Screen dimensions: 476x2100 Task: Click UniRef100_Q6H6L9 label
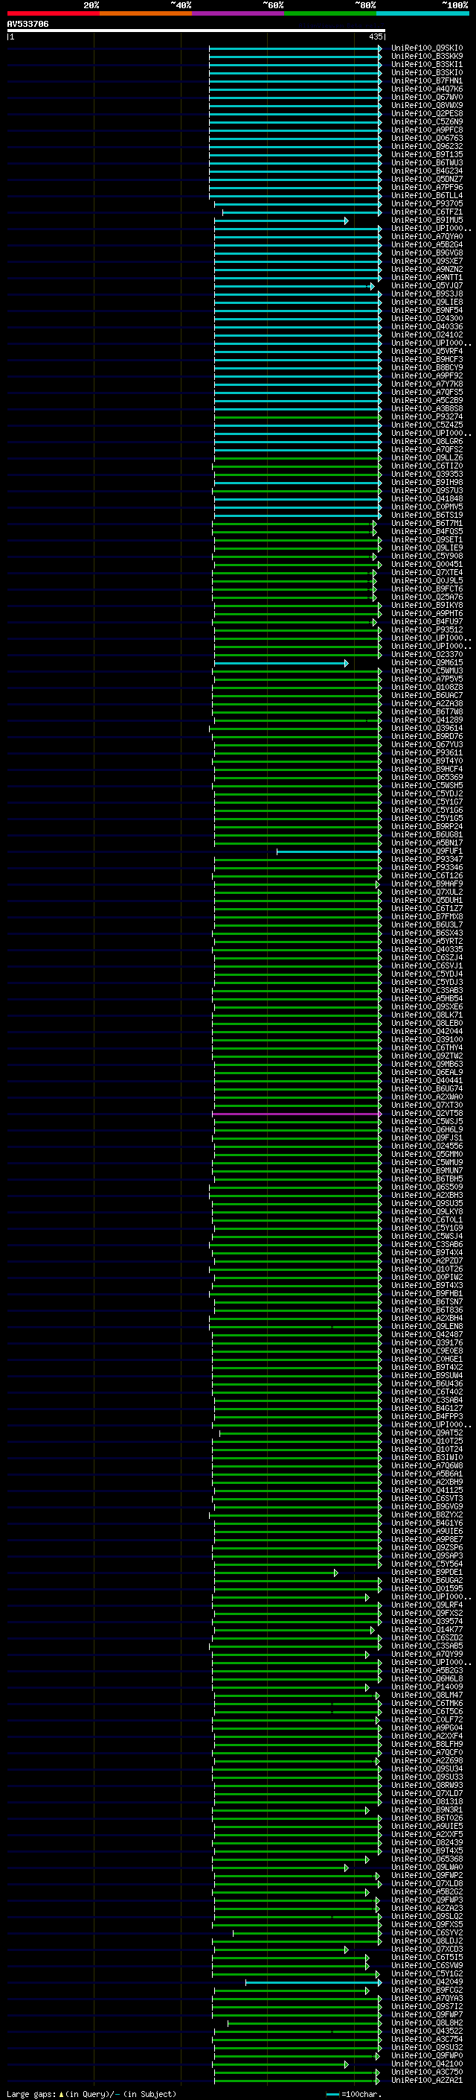point(426,1130)
